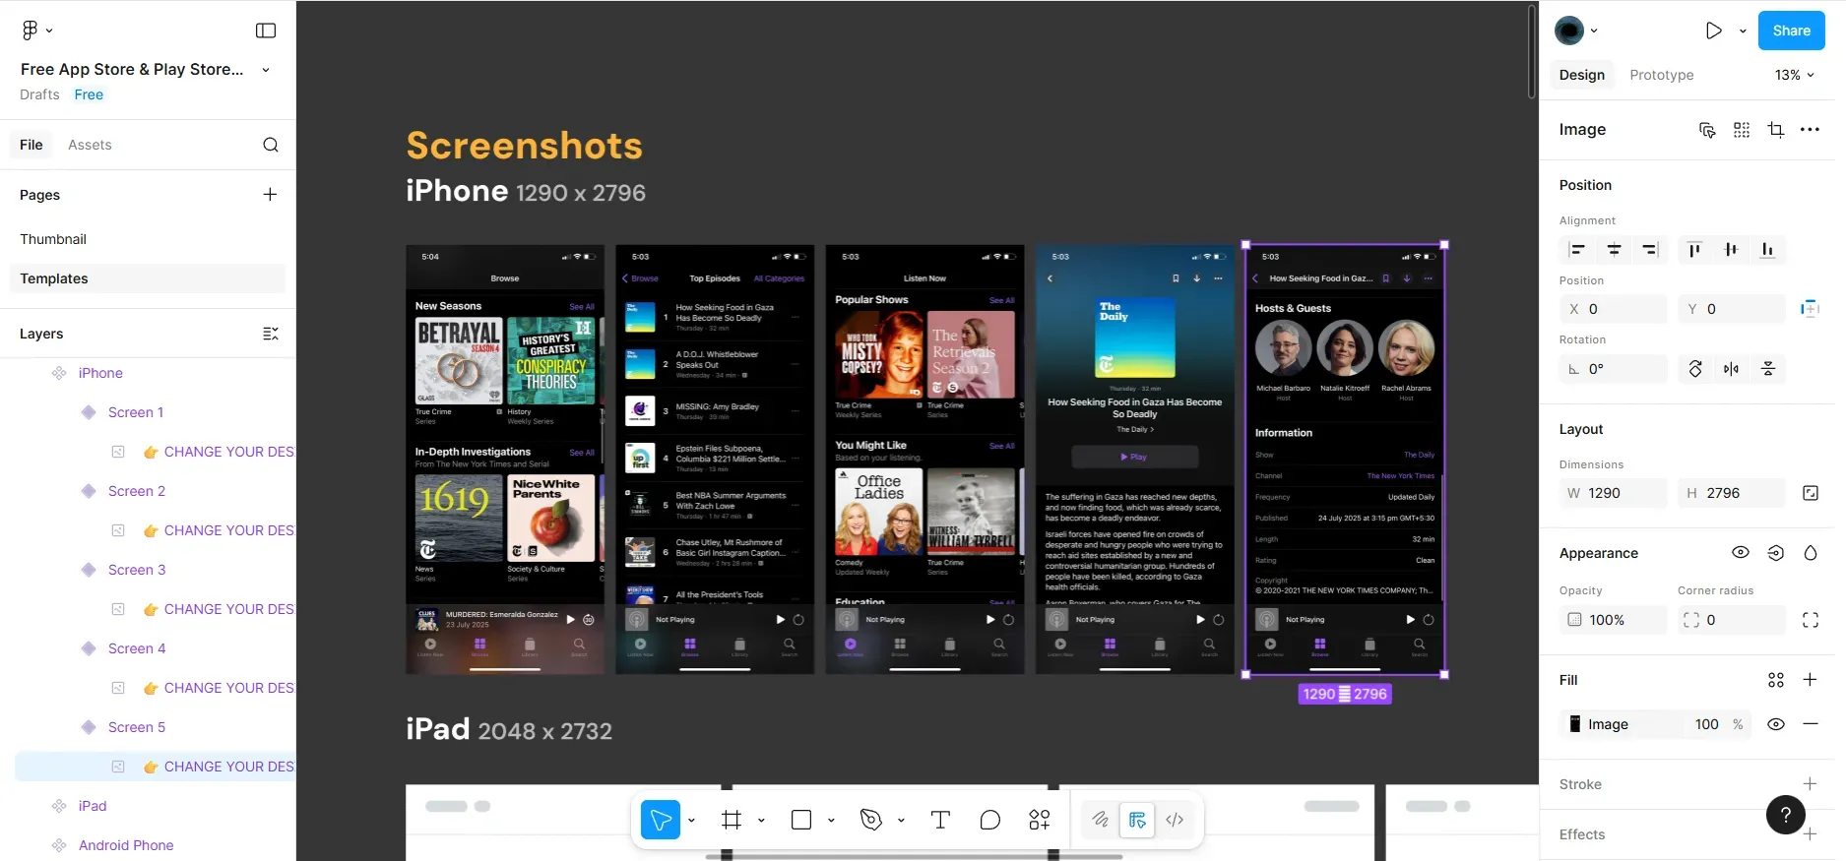1846x861 pixels.
Task: Open the Thumbnail page
Action: pyautogui.click(x=53, y=239)
